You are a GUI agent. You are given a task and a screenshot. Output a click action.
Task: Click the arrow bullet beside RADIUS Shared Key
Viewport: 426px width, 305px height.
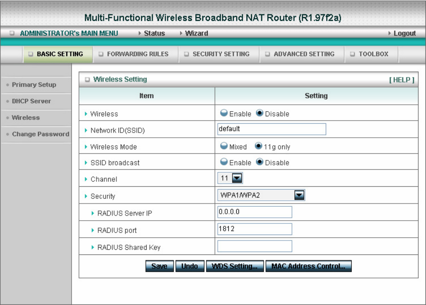(x=93, y=248)
